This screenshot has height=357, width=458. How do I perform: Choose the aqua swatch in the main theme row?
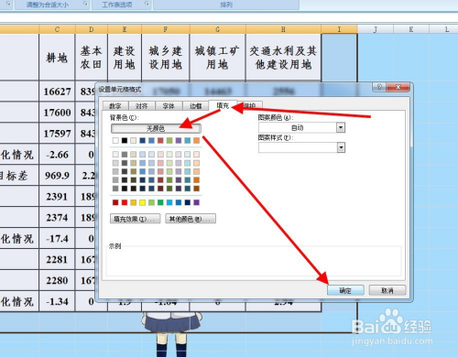tap(188, 140)
